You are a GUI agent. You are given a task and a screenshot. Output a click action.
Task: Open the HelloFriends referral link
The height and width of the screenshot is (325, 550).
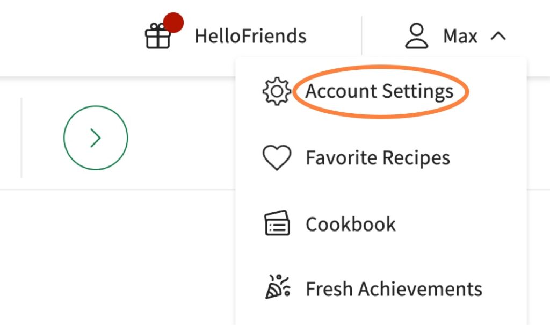coord(250,37)
